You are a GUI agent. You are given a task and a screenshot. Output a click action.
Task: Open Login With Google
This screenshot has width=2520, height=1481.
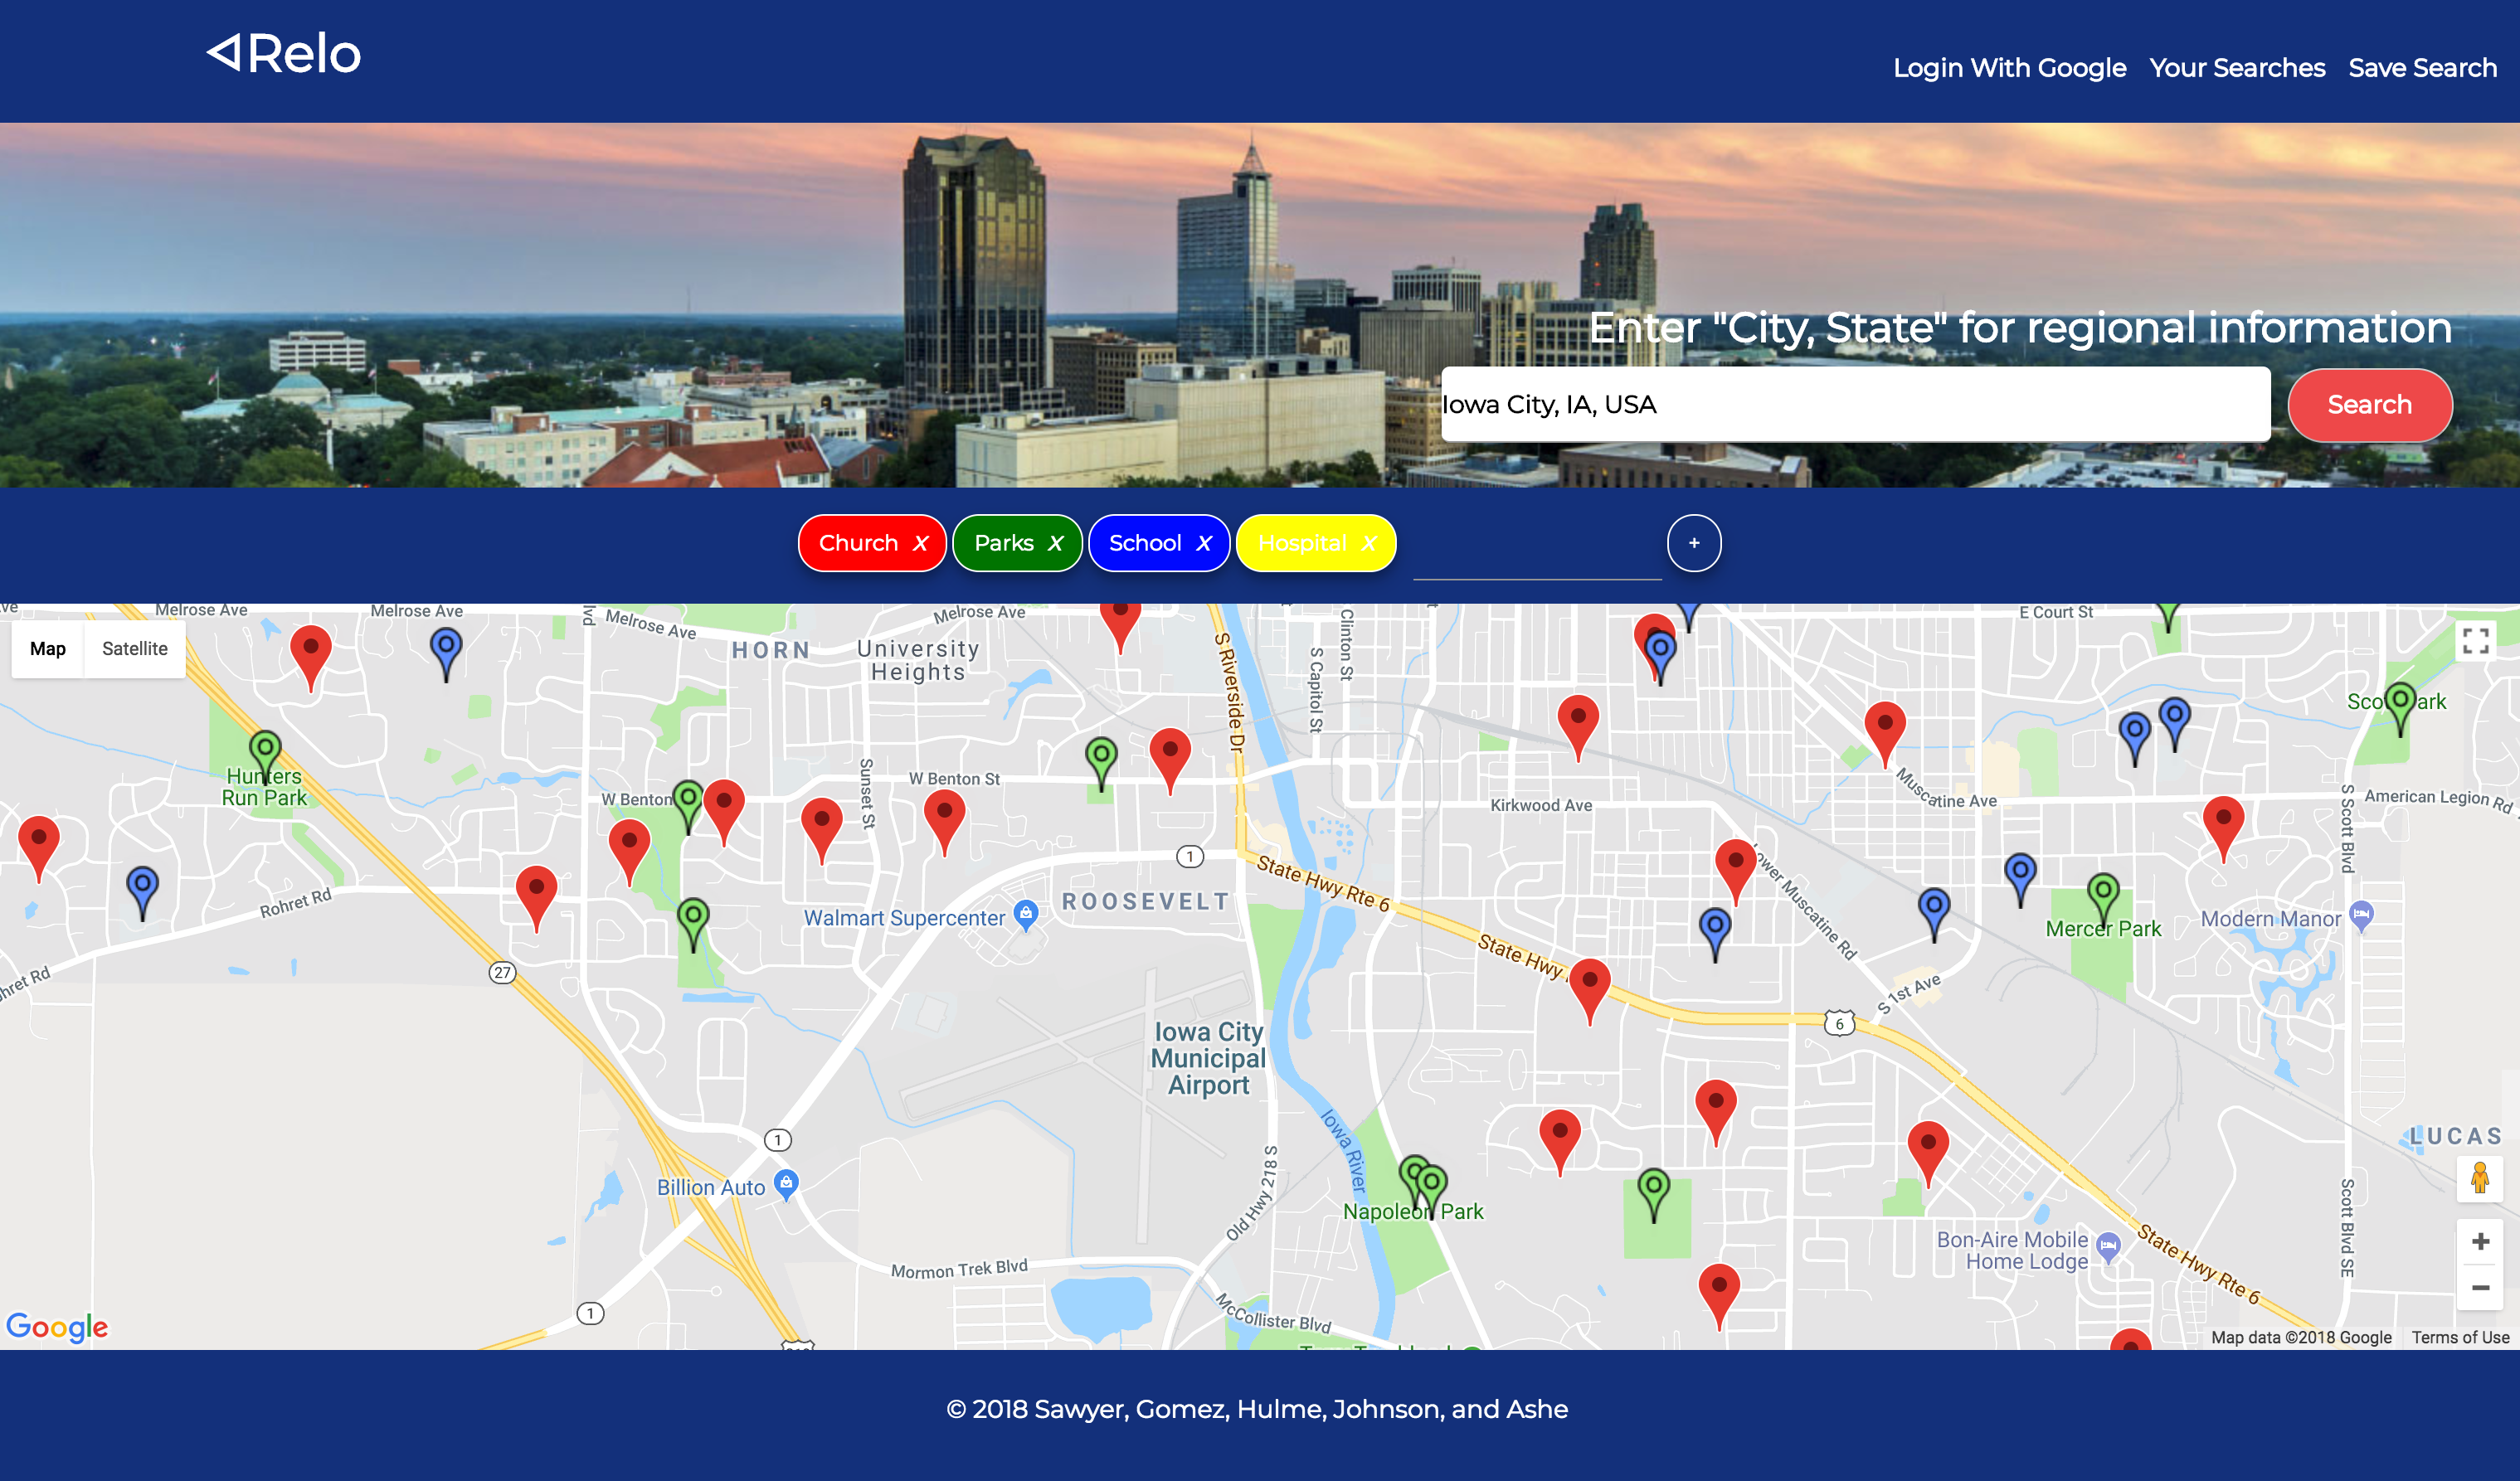click(2009, 68)
